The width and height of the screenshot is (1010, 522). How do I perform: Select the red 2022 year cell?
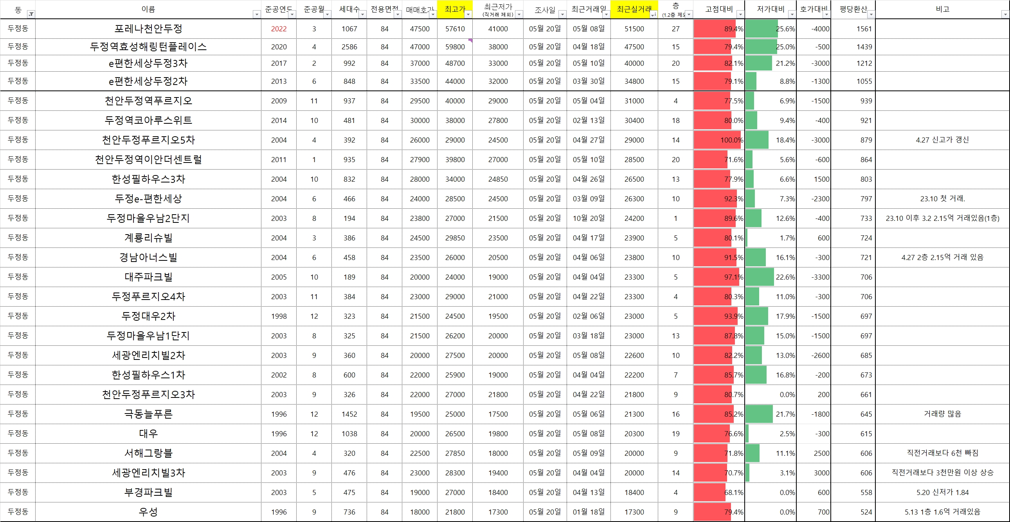279,29
